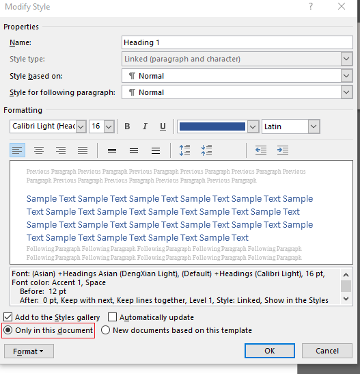Toggle Italic formatting button

(145, 126)
